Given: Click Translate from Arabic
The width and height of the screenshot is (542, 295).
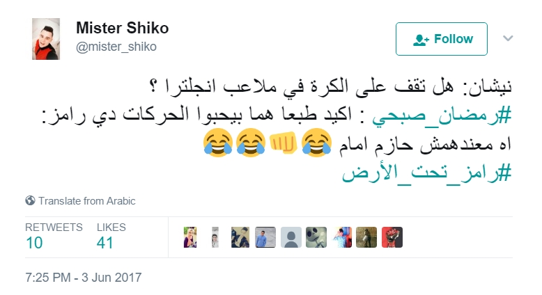Looking at the screenshot, I should (87, 201).
